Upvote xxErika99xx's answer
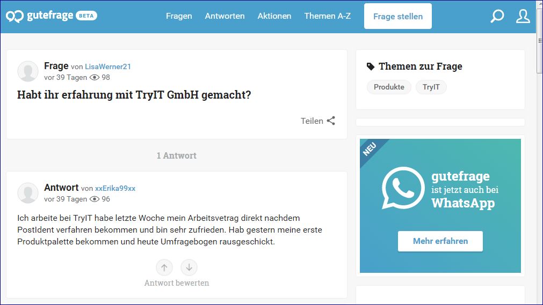Image resolution: width=543 pixels, height=305 pixels. (164, 267)
